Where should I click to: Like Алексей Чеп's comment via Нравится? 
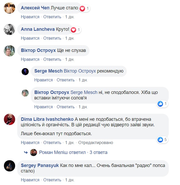coord(30,17)
